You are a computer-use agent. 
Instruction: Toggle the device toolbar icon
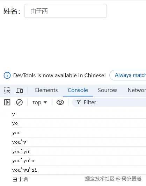coord(20,91)
